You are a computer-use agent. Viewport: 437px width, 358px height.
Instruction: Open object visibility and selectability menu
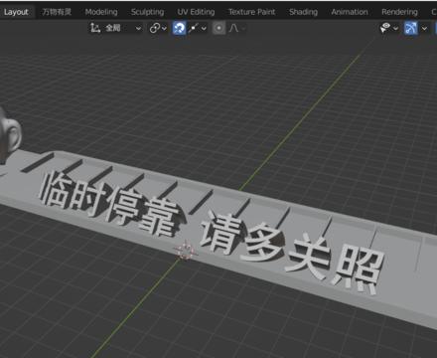tap(389, 28)
